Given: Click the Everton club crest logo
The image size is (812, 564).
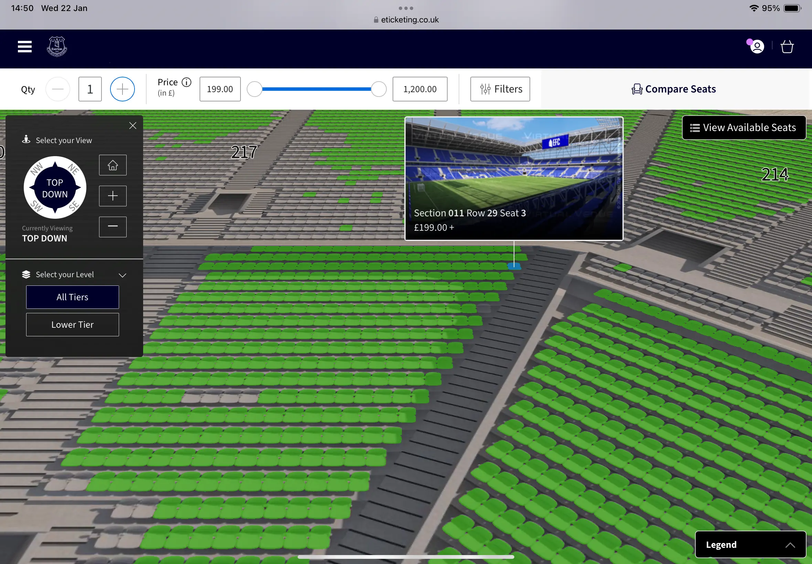Looking at the screenshot, I should pyautogui.click(x=57, y=47).
